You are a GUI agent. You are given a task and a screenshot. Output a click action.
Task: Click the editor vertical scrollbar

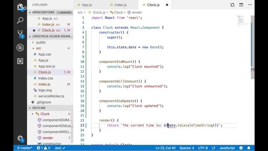[253, 47]
